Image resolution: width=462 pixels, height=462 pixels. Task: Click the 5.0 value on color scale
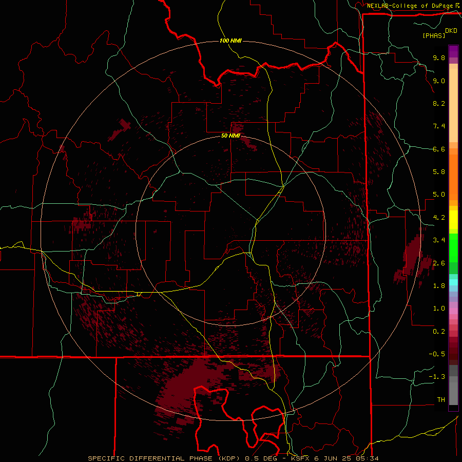[439, 195]
